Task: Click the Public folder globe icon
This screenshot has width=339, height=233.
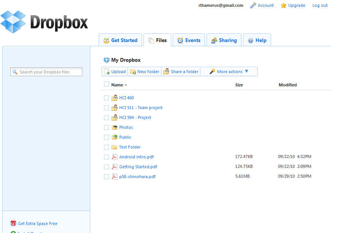Action: 115,137
